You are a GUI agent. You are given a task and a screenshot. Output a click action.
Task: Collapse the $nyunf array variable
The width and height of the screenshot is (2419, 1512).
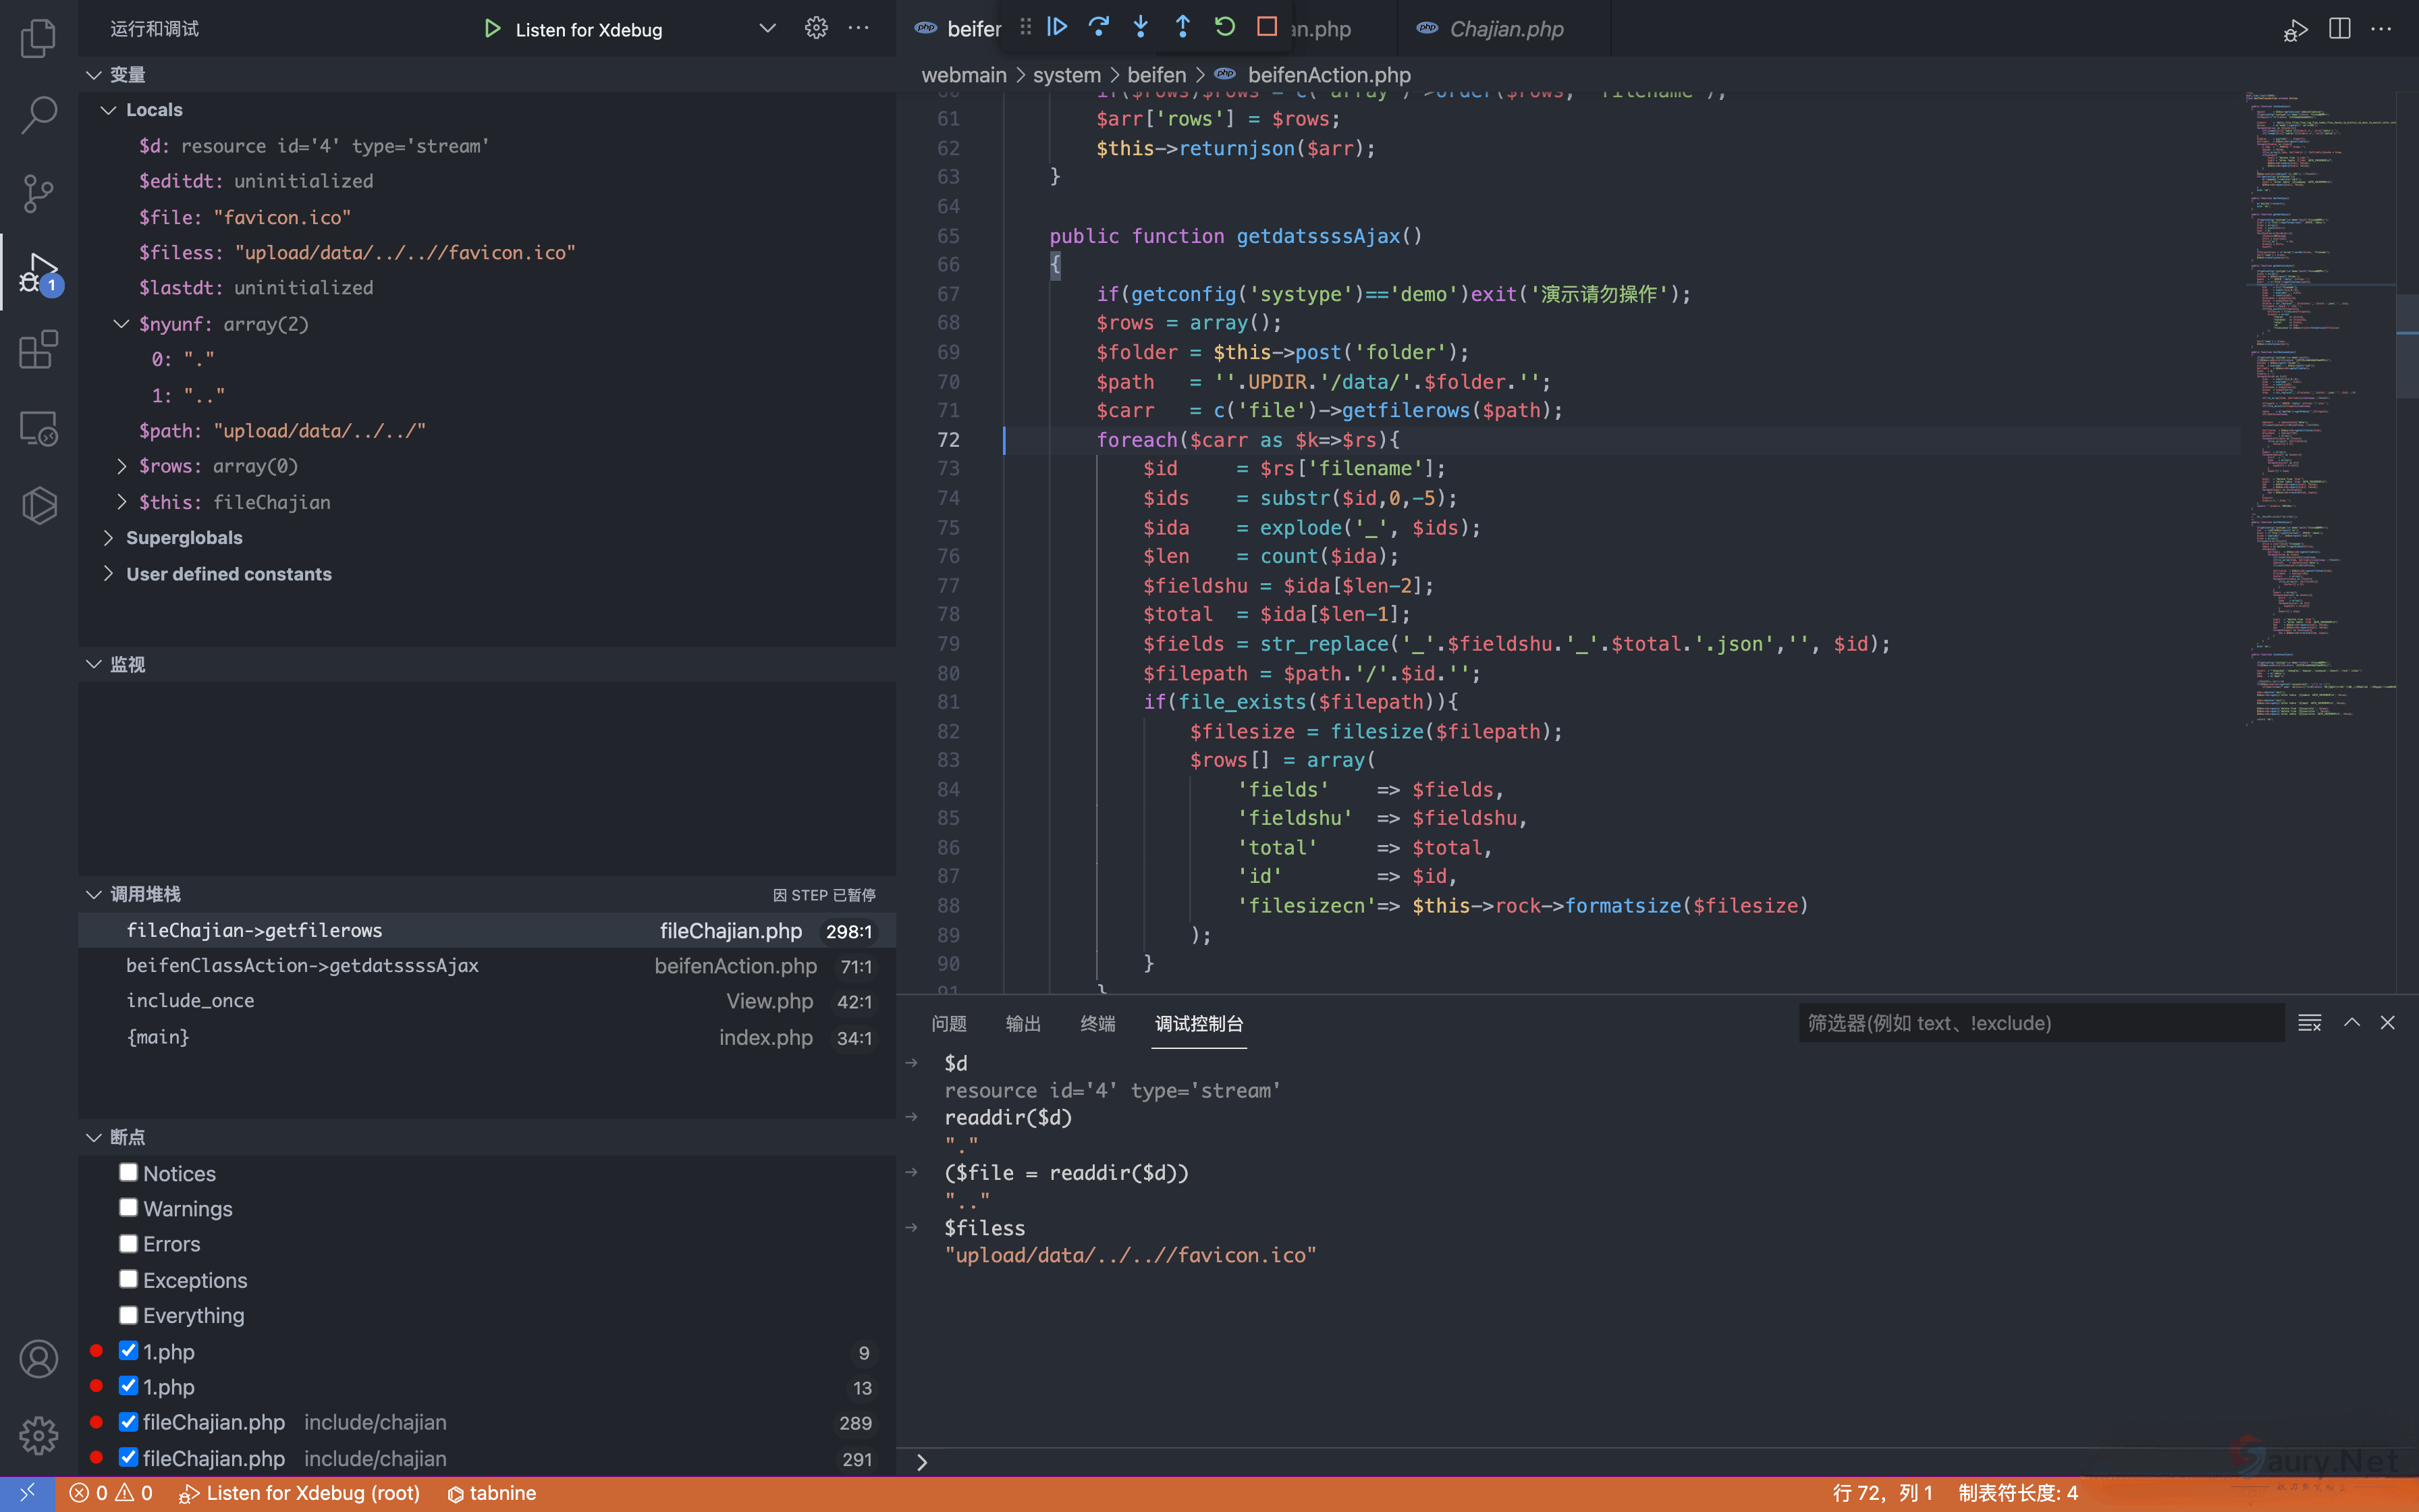[121, 324]
